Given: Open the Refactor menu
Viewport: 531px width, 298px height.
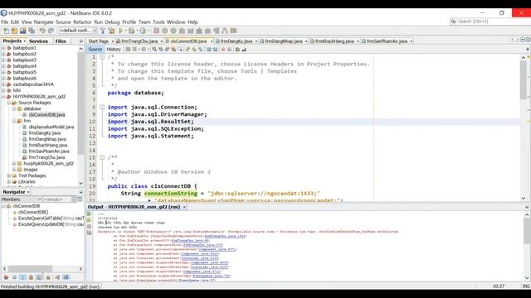Looking at the screenshot, I should 82,22.
